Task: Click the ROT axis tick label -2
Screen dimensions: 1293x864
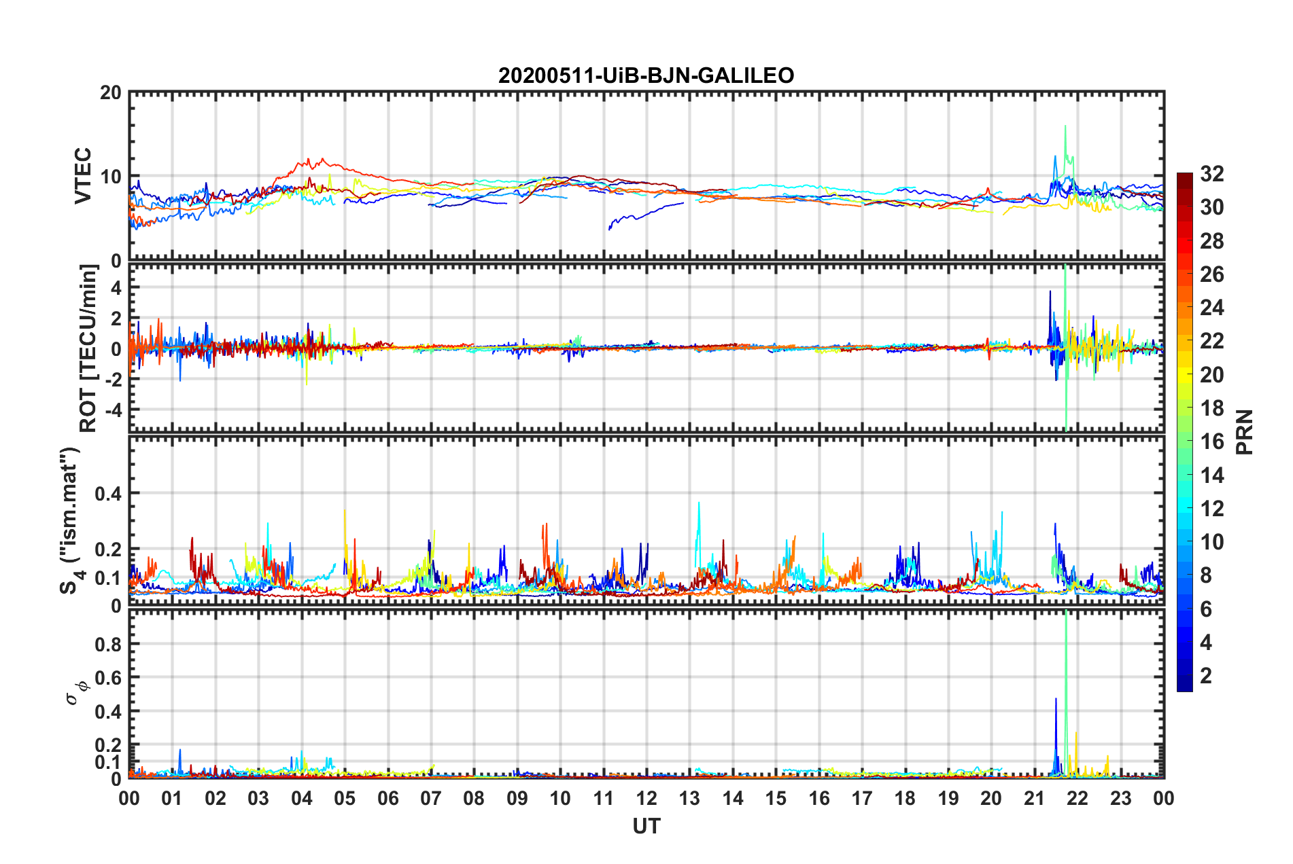Action: point(113,380)
